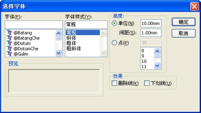The image size is (201, 113).
Task: Pick the @Dotum font entry
Action: tap(22, 43)
